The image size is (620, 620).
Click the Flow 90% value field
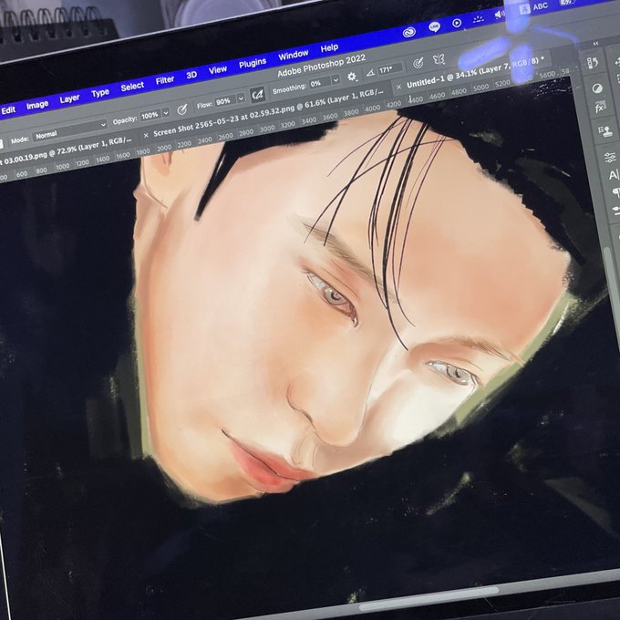click(x=224, y=101)
